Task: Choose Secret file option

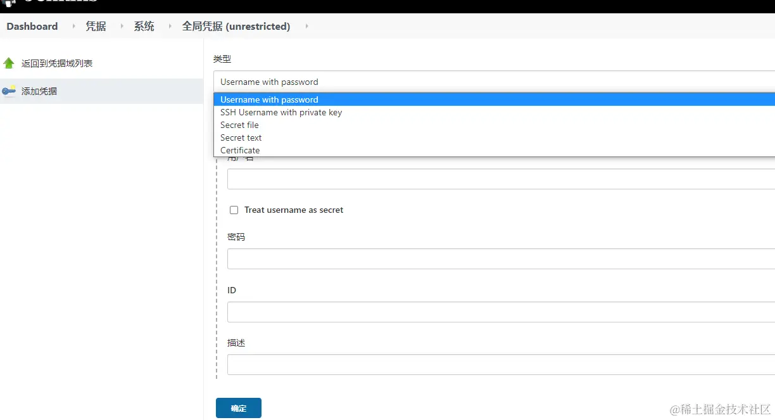Action: pos(494,125)
